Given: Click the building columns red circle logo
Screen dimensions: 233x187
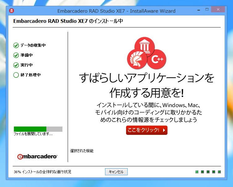Looking at the screenshot, I should pyautogui.click(x=145, y=46).
